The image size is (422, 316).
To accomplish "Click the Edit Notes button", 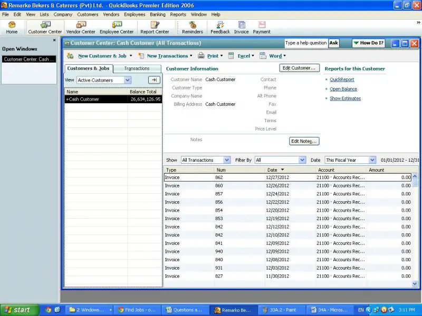I will pyautogui.click(x=304, y=141).
